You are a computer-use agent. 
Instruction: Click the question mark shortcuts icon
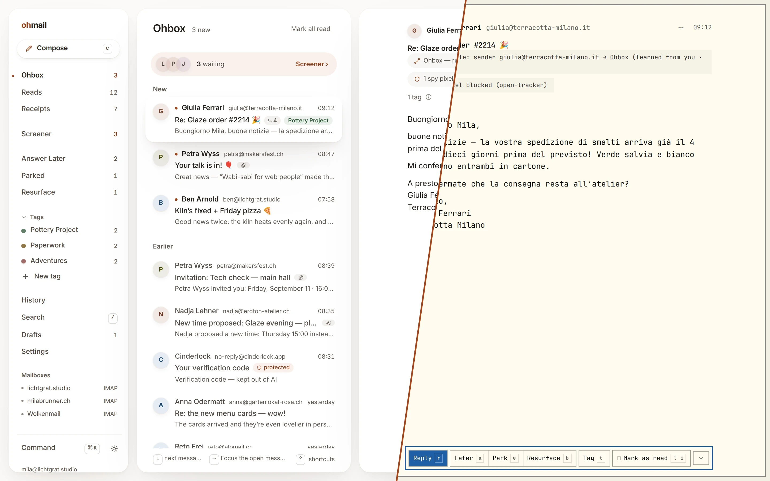coord(300,459)
